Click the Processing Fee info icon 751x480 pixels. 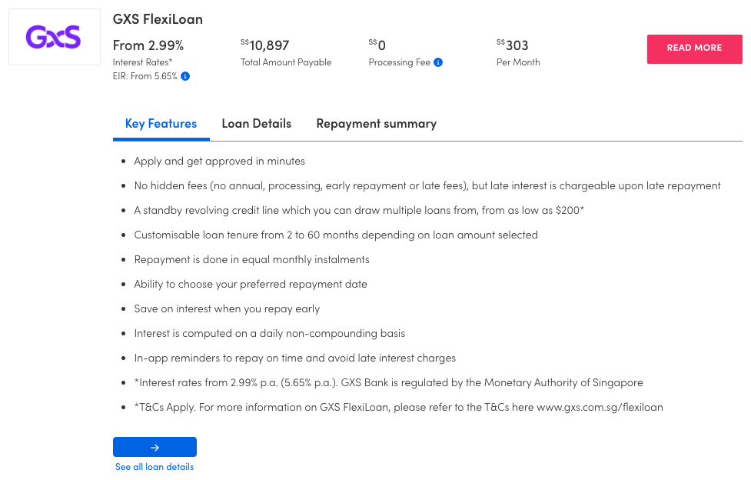click(438, 62)
